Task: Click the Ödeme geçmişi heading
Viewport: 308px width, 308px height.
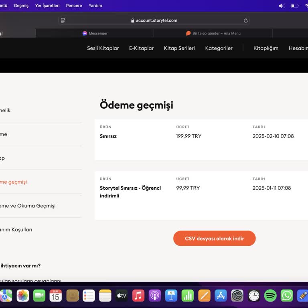Action: (136, 105)
